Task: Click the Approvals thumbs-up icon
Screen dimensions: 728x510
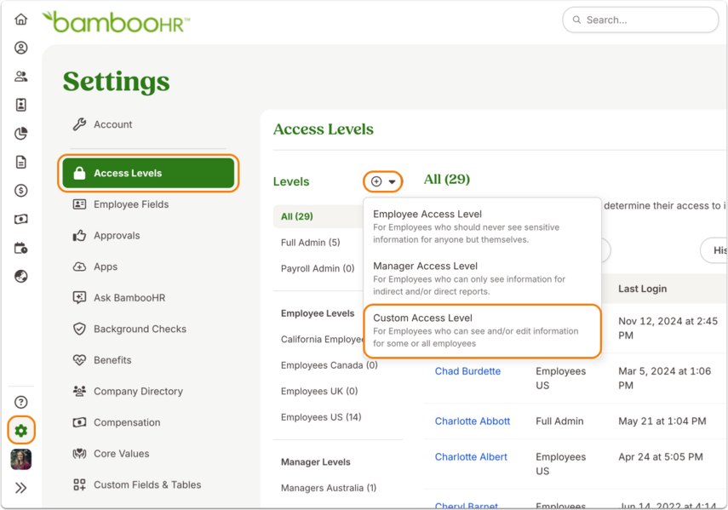Action: click(79, 235)
